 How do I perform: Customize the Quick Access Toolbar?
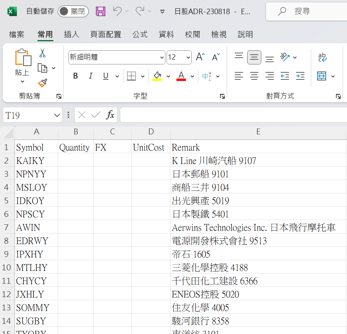pos(162,11)
